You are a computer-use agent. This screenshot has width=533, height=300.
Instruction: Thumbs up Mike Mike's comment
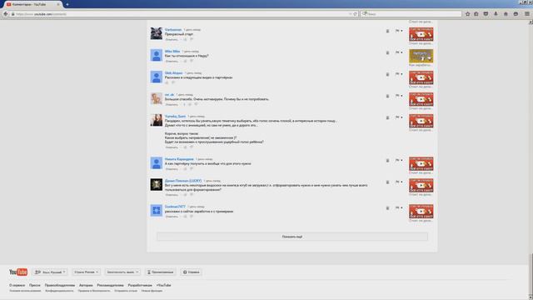tap(185, 61)
